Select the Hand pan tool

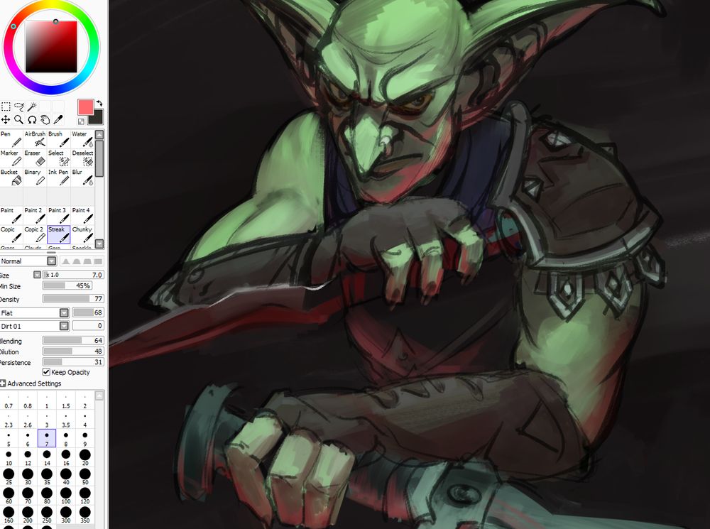pos(45,119)
